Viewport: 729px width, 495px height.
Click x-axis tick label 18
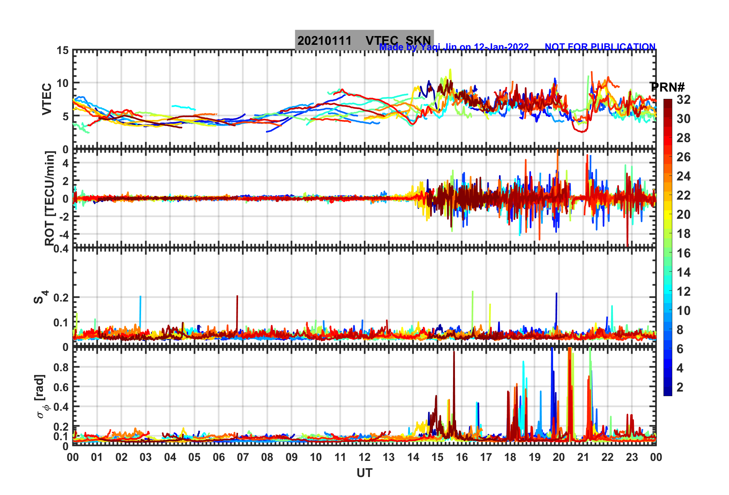click(x=510, y=457)
